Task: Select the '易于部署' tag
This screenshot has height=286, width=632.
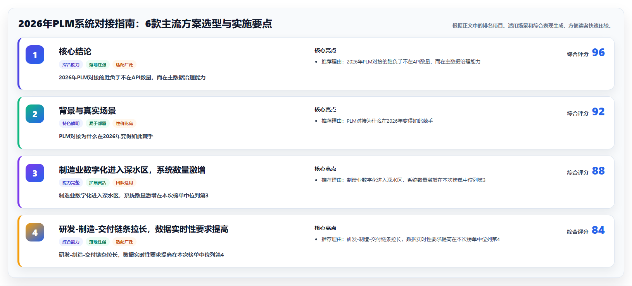Action: 98,123
